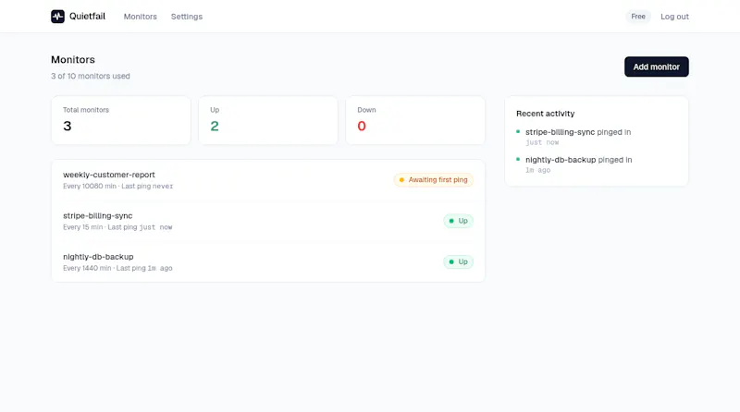Screen dimensions: 740x412
Task: Open the Monitors nav item
Action: coord(141,17)
